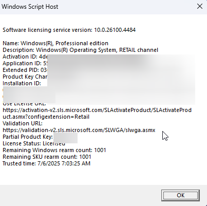Click the Name: Windows(R), Professional edition line
207x206 pixels.
point(55,43)
